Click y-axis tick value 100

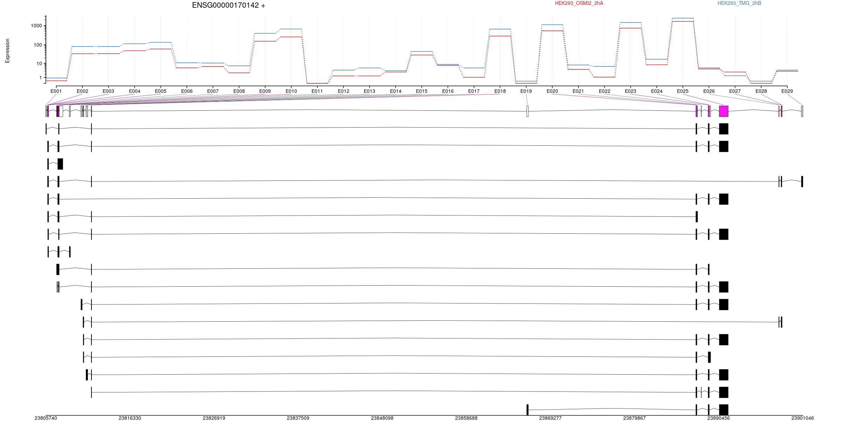pos(37,45)
